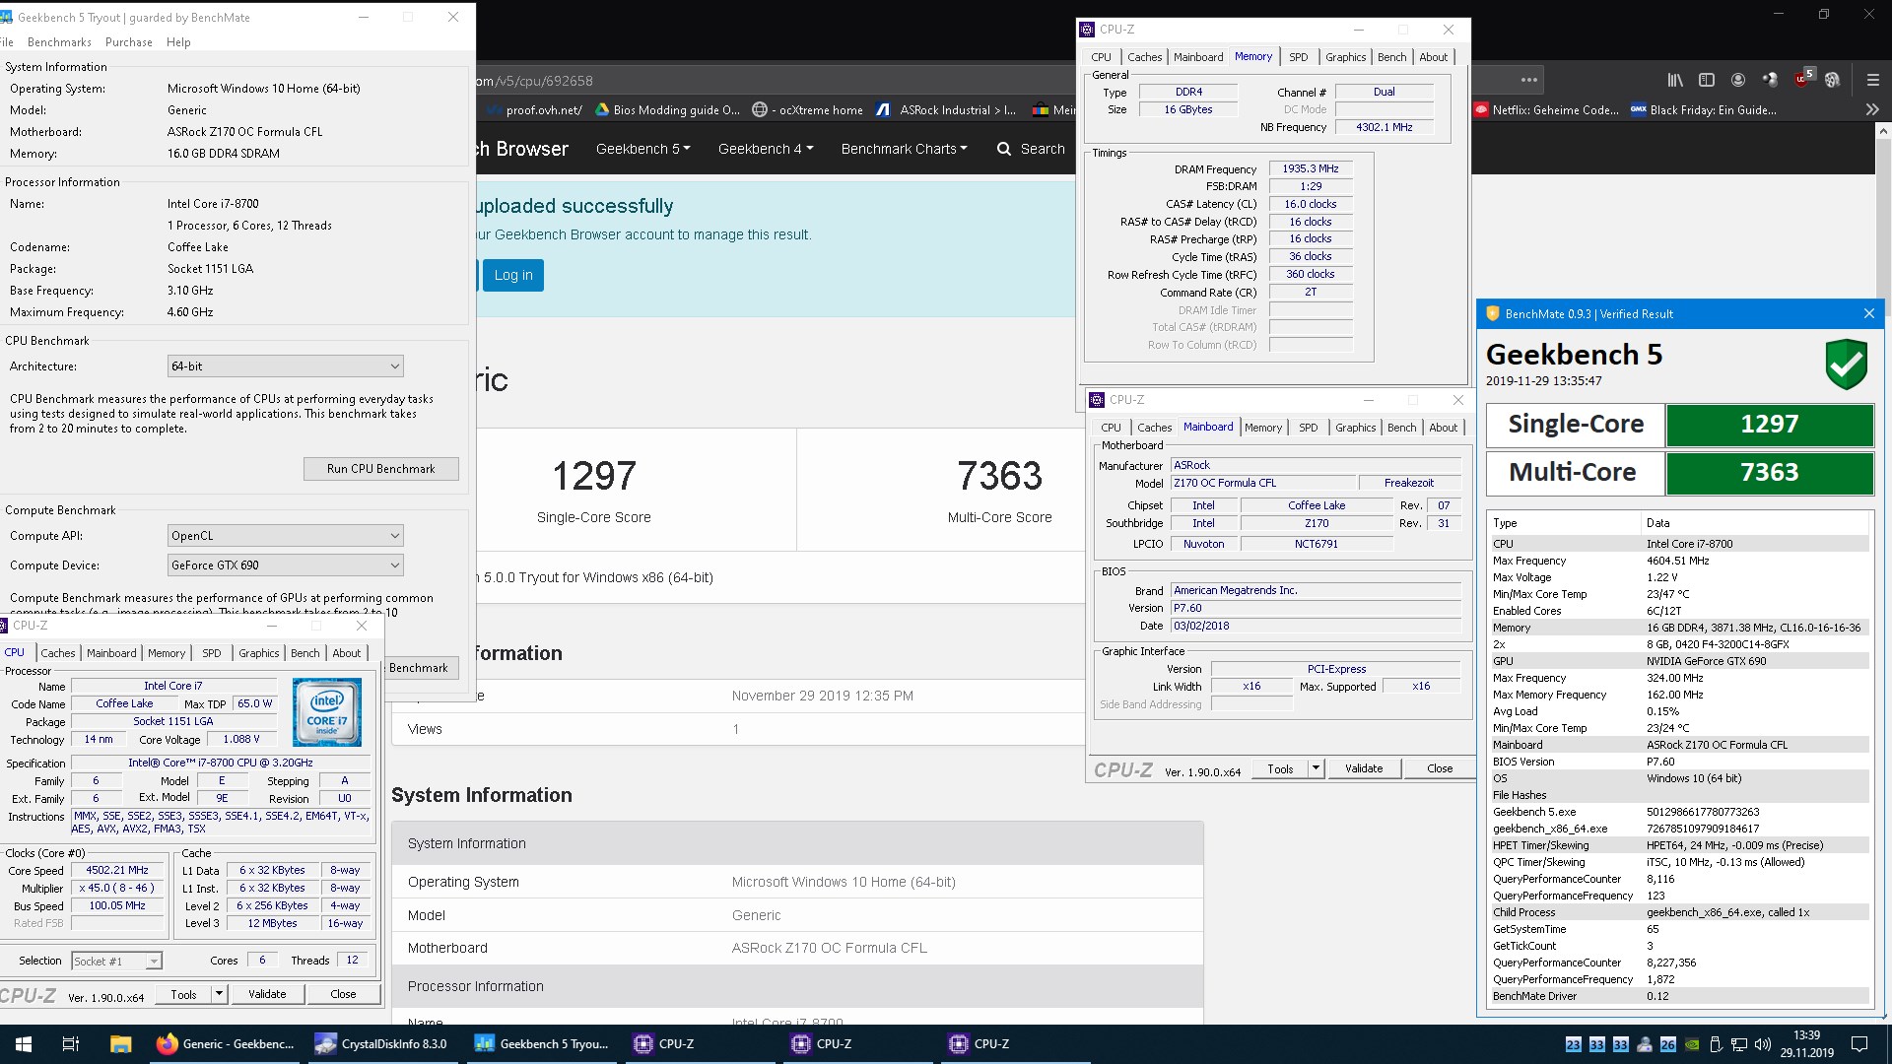
Task: Open the Benchmark Charts navbar dropdown
Action: point(904,149)
